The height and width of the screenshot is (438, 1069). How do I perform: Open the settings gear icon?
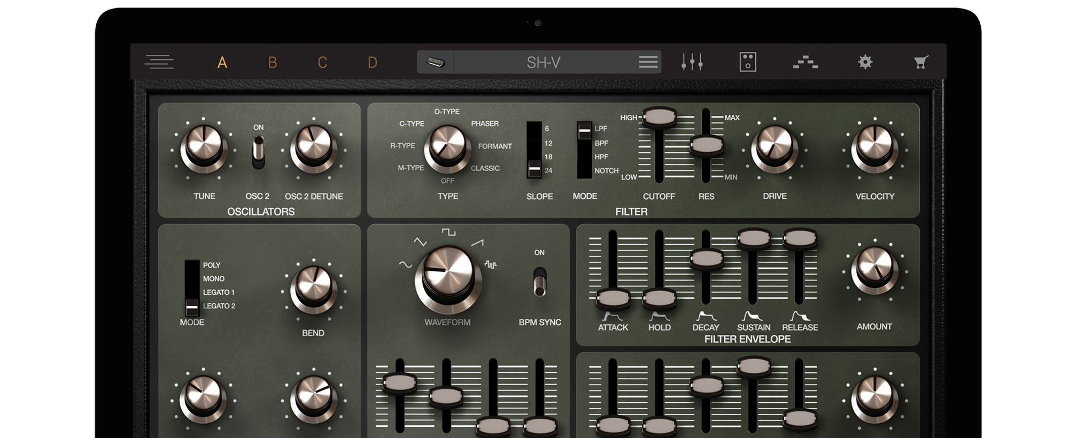tap(865, 62)
